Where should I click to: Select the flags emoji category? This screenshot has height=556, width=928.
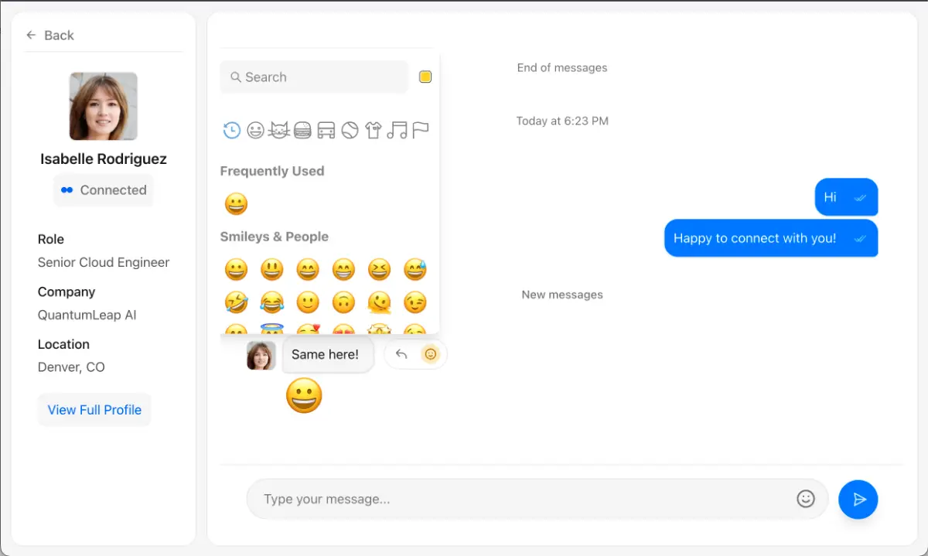[421, 131]
